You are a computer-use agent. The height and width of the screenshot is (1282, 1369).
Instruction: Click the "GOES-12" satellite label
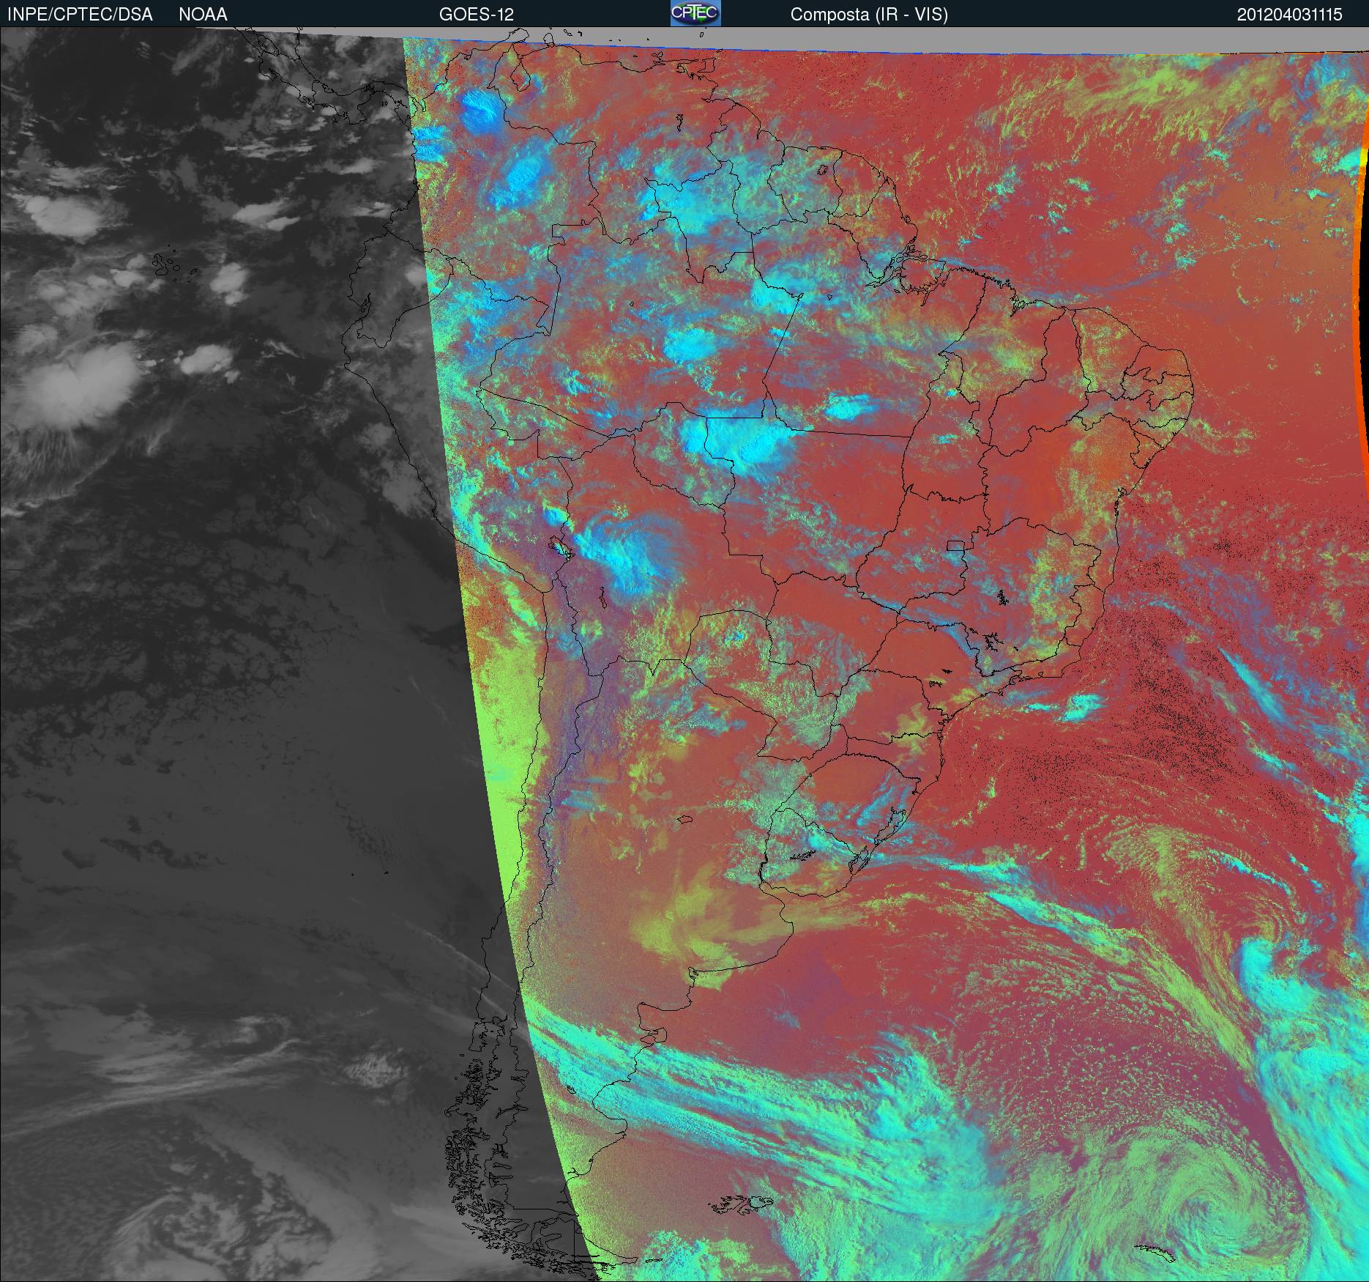477,15
